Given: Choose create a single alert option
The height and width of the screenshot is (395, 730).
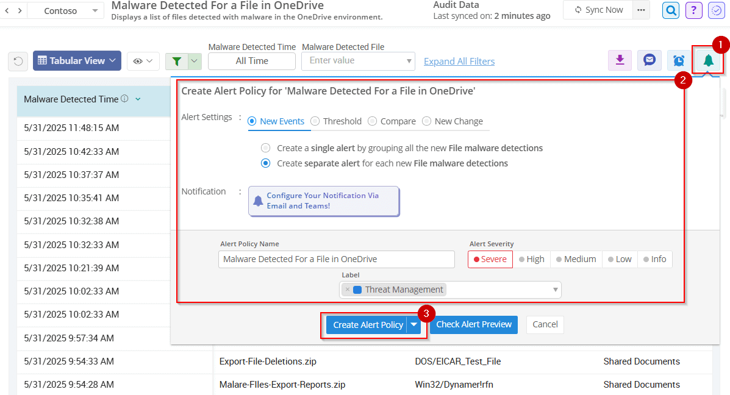Looking at the screenshot, I should [265, 148].
